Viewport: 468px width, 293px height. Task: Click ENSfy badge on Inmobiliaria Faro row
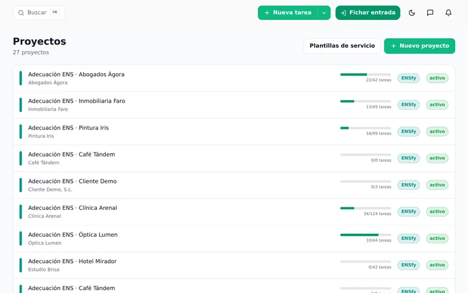click(x=408, y=105)
